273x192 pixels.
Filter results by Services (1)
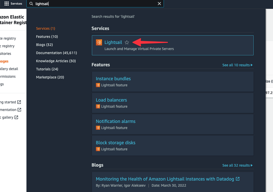(46, 28)
